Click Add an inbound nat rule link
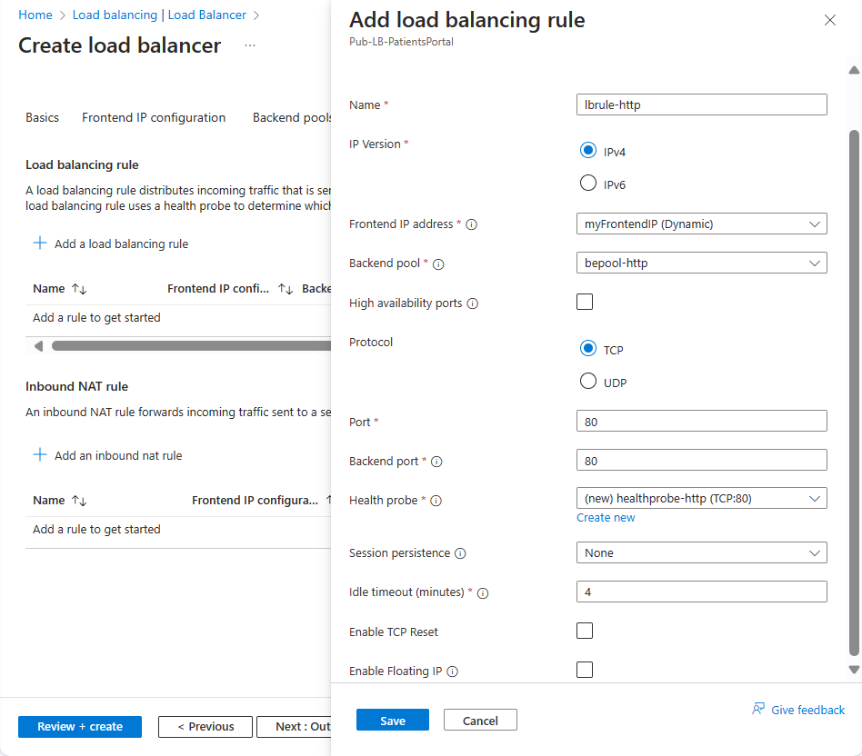The image size is (862, 756). pyautogui.click(x=118, y=455)
